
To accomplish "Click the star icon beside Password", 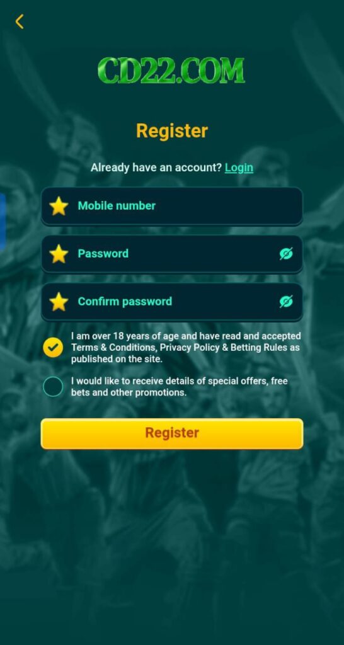I will [59, 254].
